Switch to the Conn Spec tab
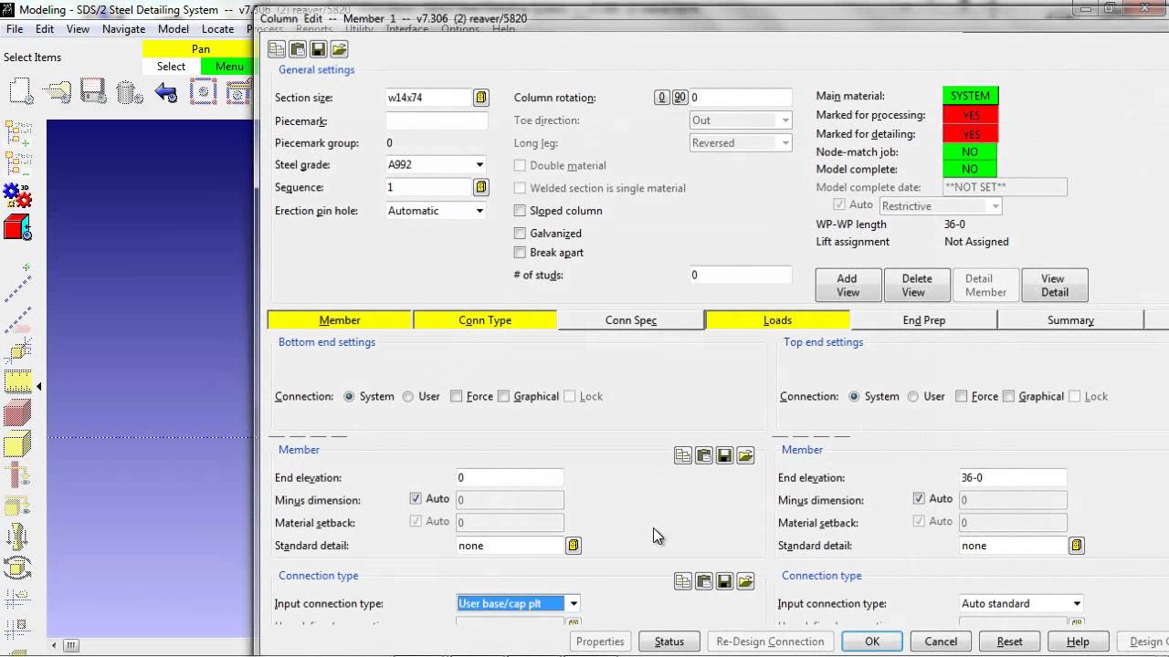Image resolution: width=1169 pixels, height=657 pixels. [631, 320]
